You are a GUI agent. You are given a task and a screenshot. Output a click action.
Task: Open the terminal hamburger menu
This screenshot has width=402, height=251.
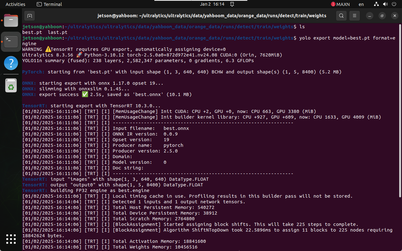point(354,16)
